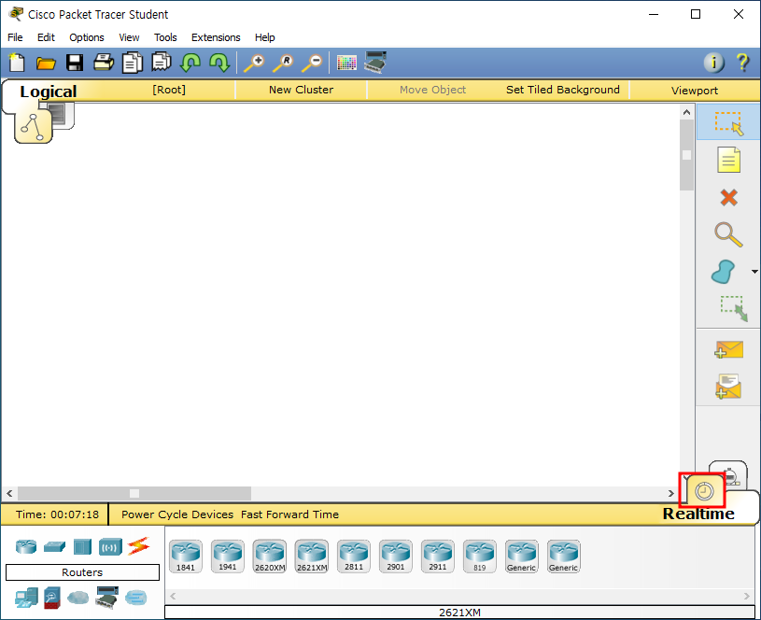This screenshot has width=761, height=620.
Task: Open help question mark icon
Action: [x=742, y=63]
